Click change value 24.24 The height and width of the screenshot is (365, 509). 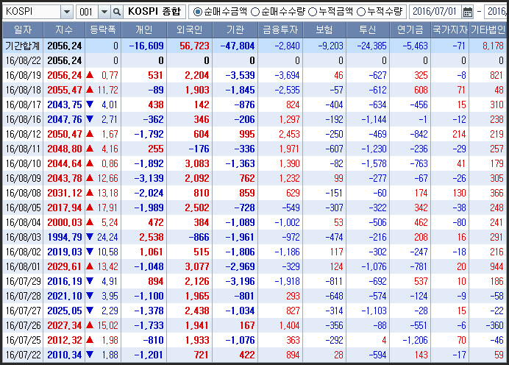coord(107,237)
